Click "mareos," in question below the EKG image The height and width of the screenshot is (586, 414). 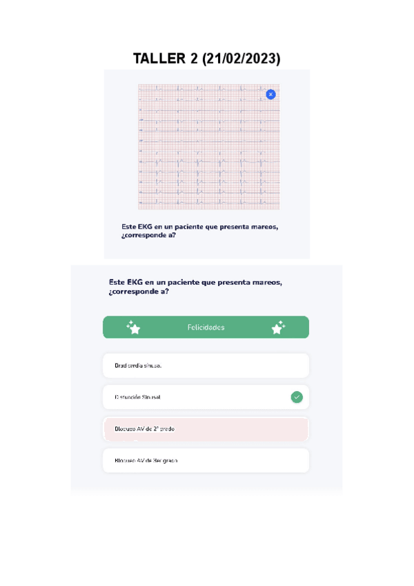pyautogui.click(x=264, y=227)
